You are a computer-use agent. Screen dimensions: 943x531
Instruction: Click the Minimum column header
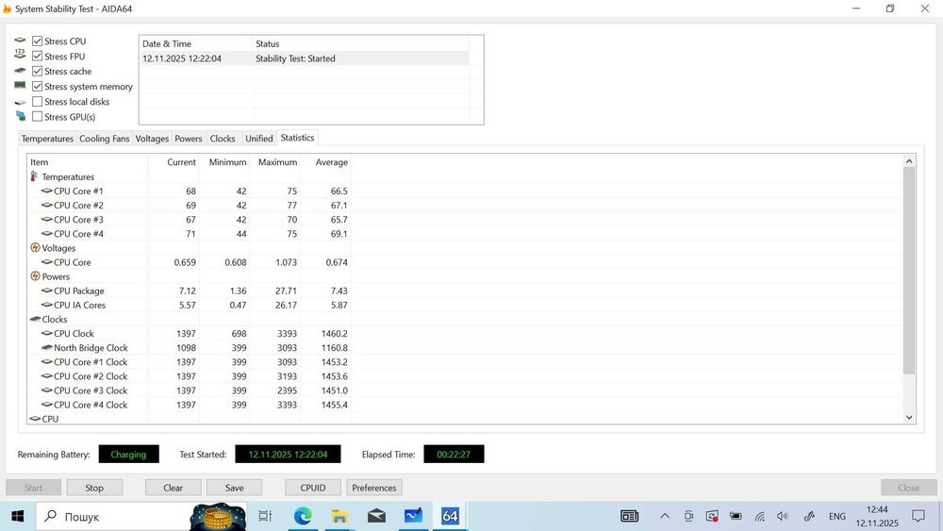(224, 162)
